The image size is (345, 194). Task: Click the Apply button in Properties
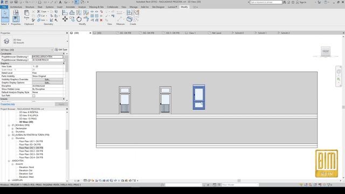pyautogui.click(x=61, y=104)
